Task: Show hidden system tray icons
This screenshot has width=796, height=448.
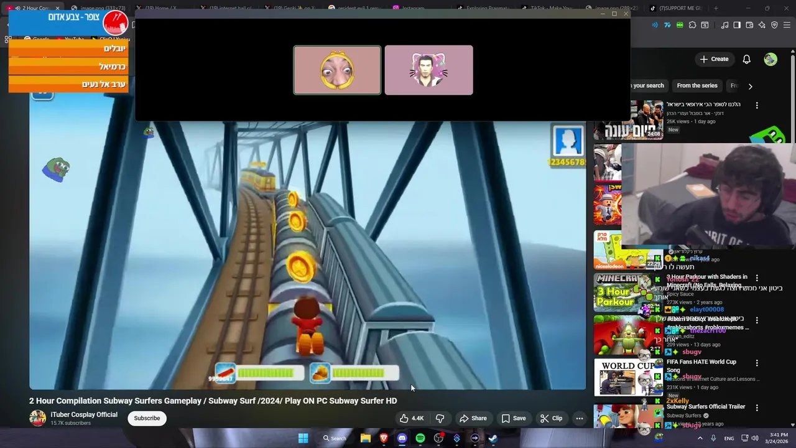Action: 700,438
